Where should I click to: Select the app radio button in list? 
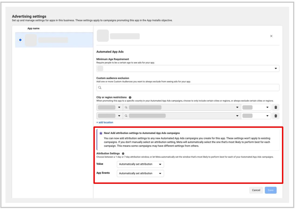[x=20, y=40]
